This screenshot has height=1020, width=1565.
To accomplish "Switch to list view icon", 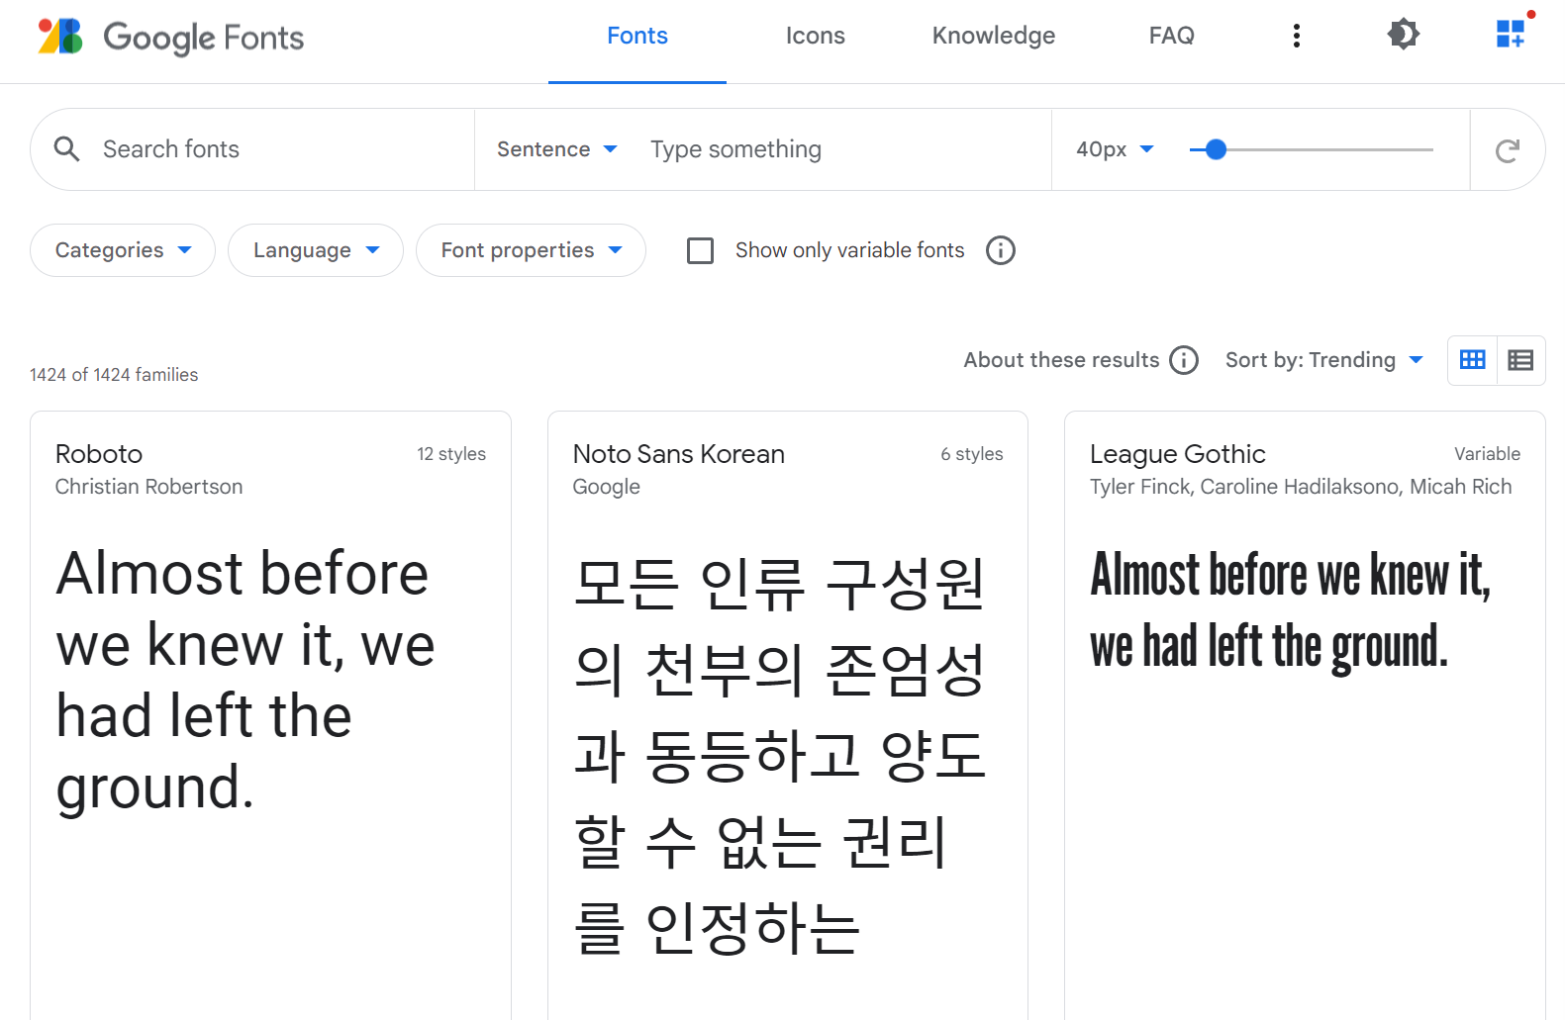I will (x=1520, y=360).
